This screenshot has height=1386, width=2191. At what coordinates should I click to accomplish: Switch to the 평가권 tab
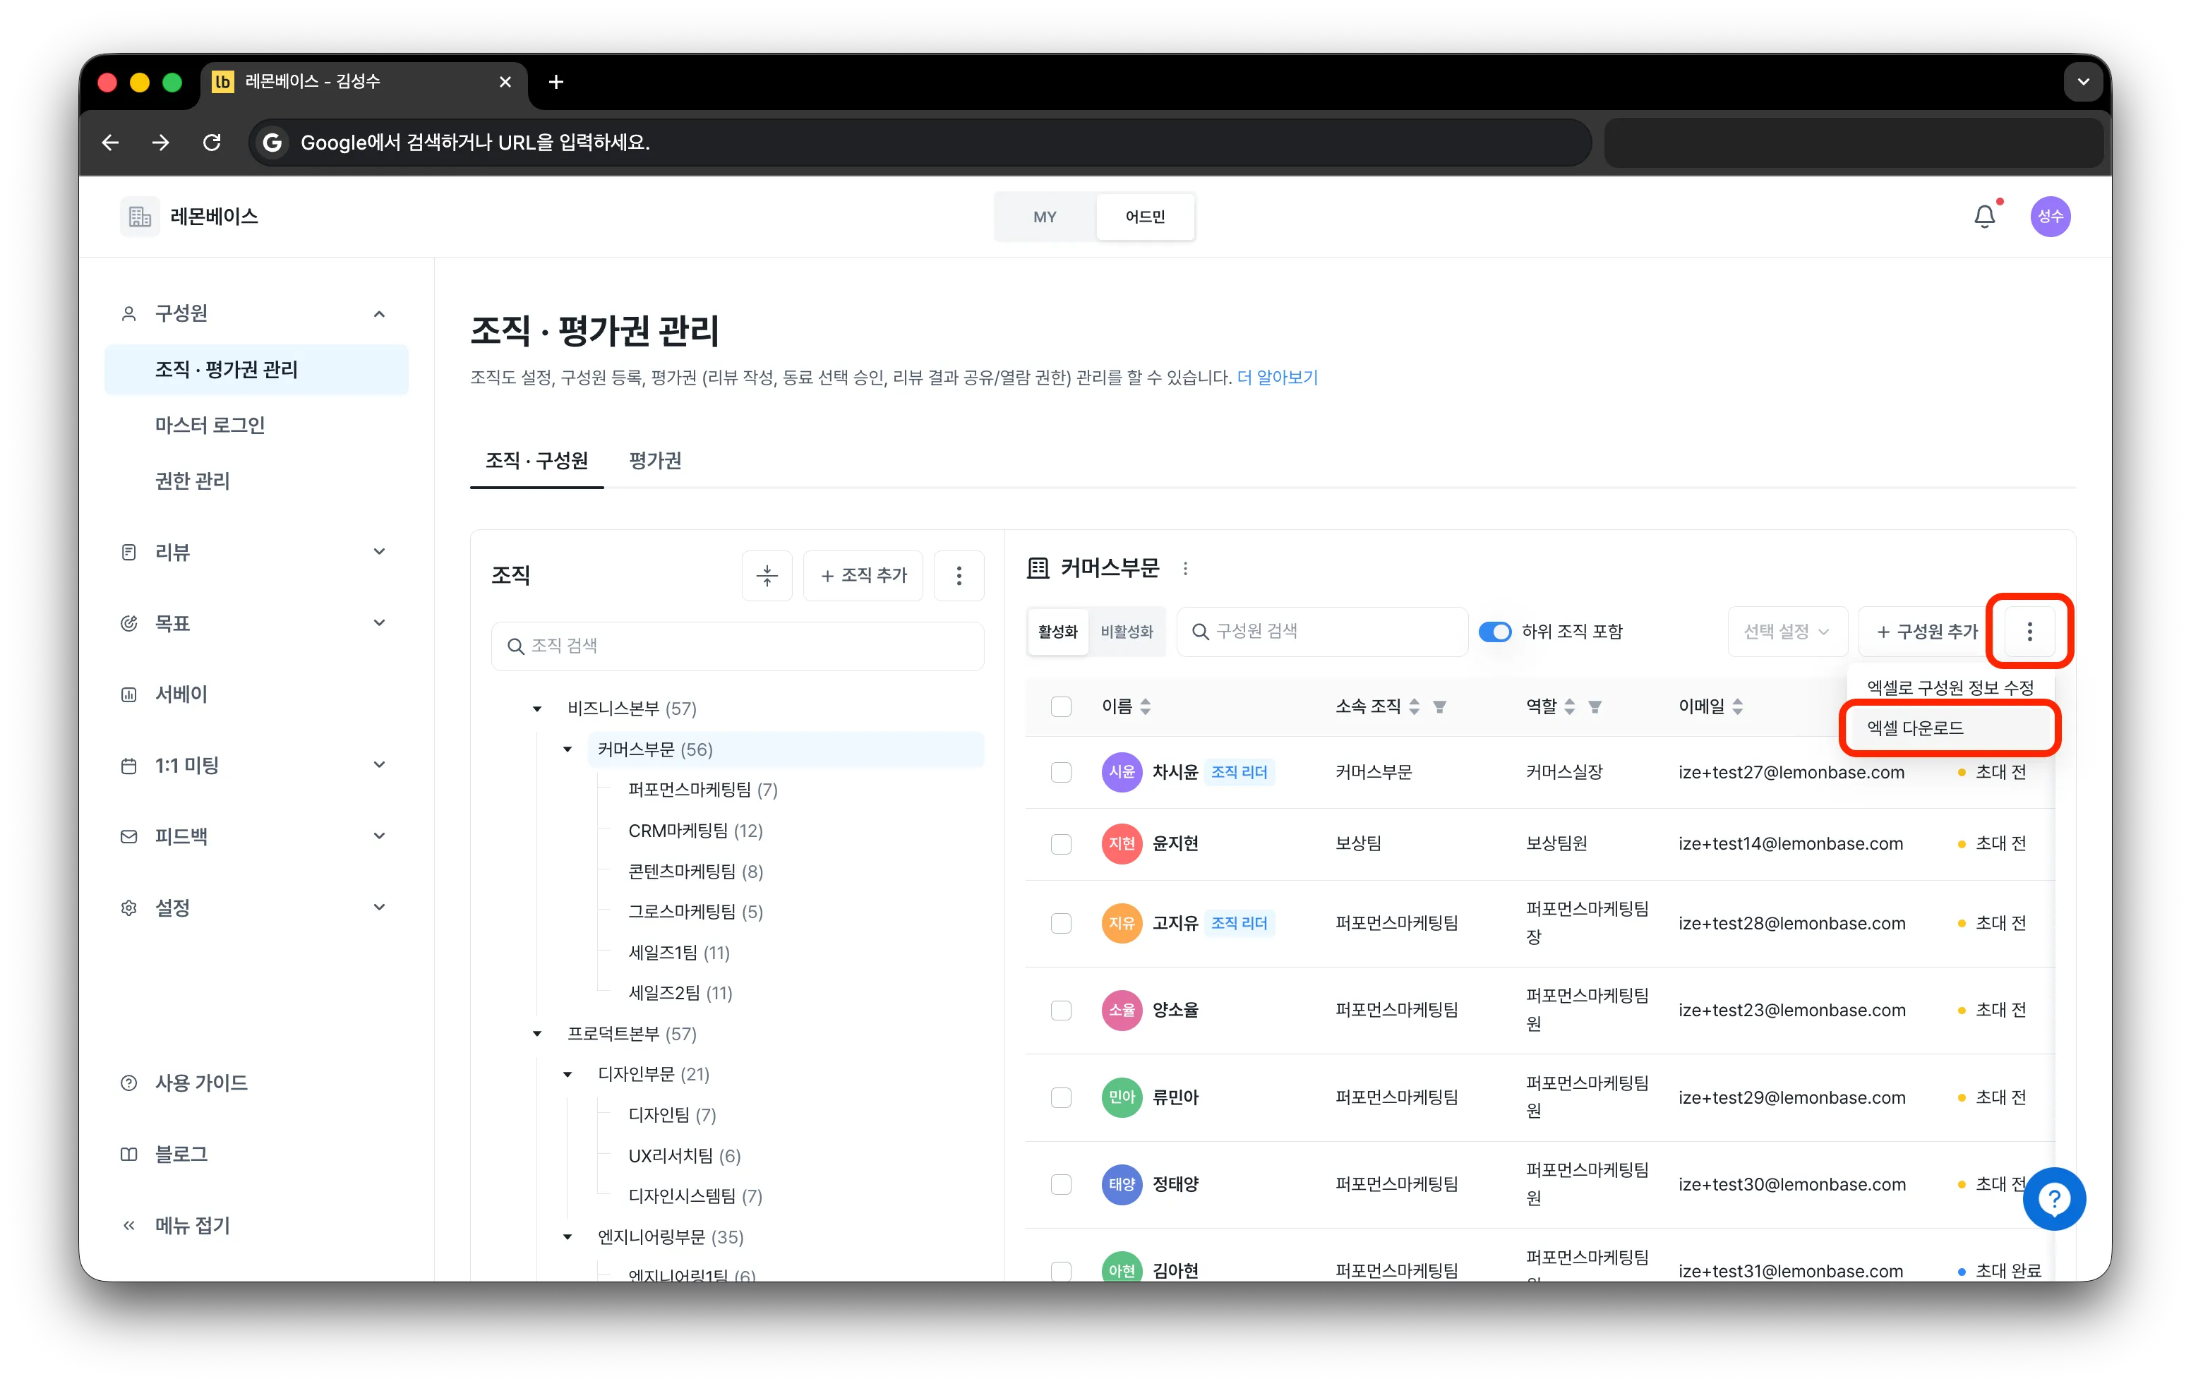tap(655, 460)
